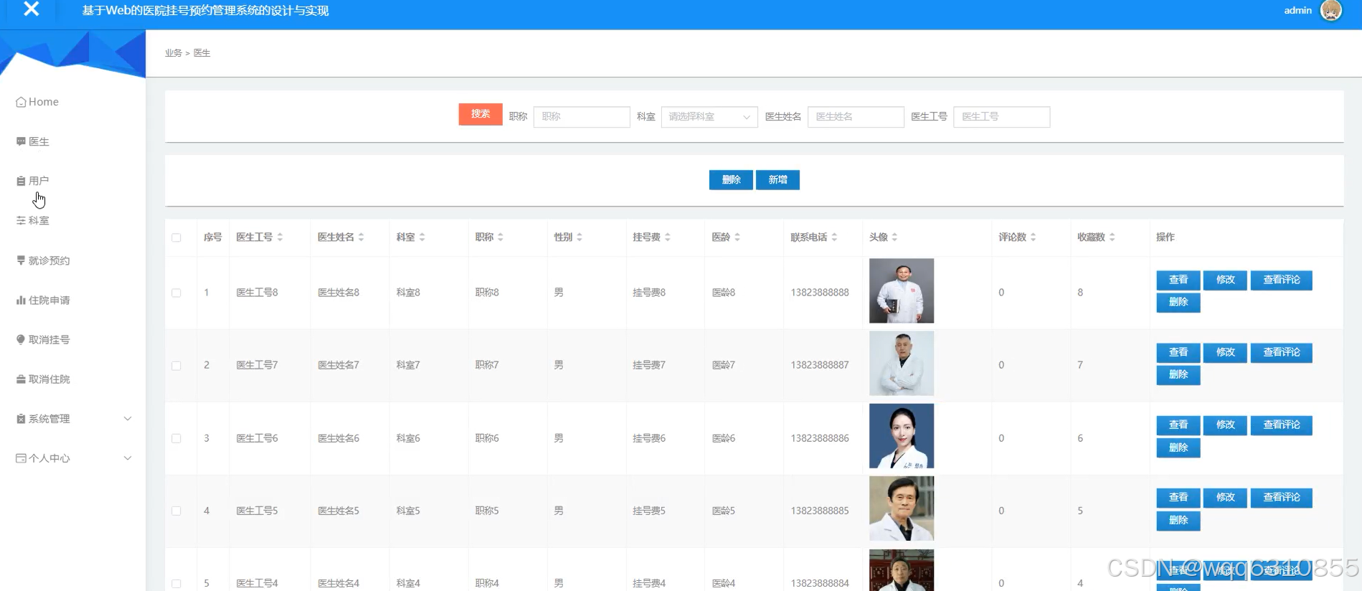Click the top 删除 batch button

tap(731, 180)
